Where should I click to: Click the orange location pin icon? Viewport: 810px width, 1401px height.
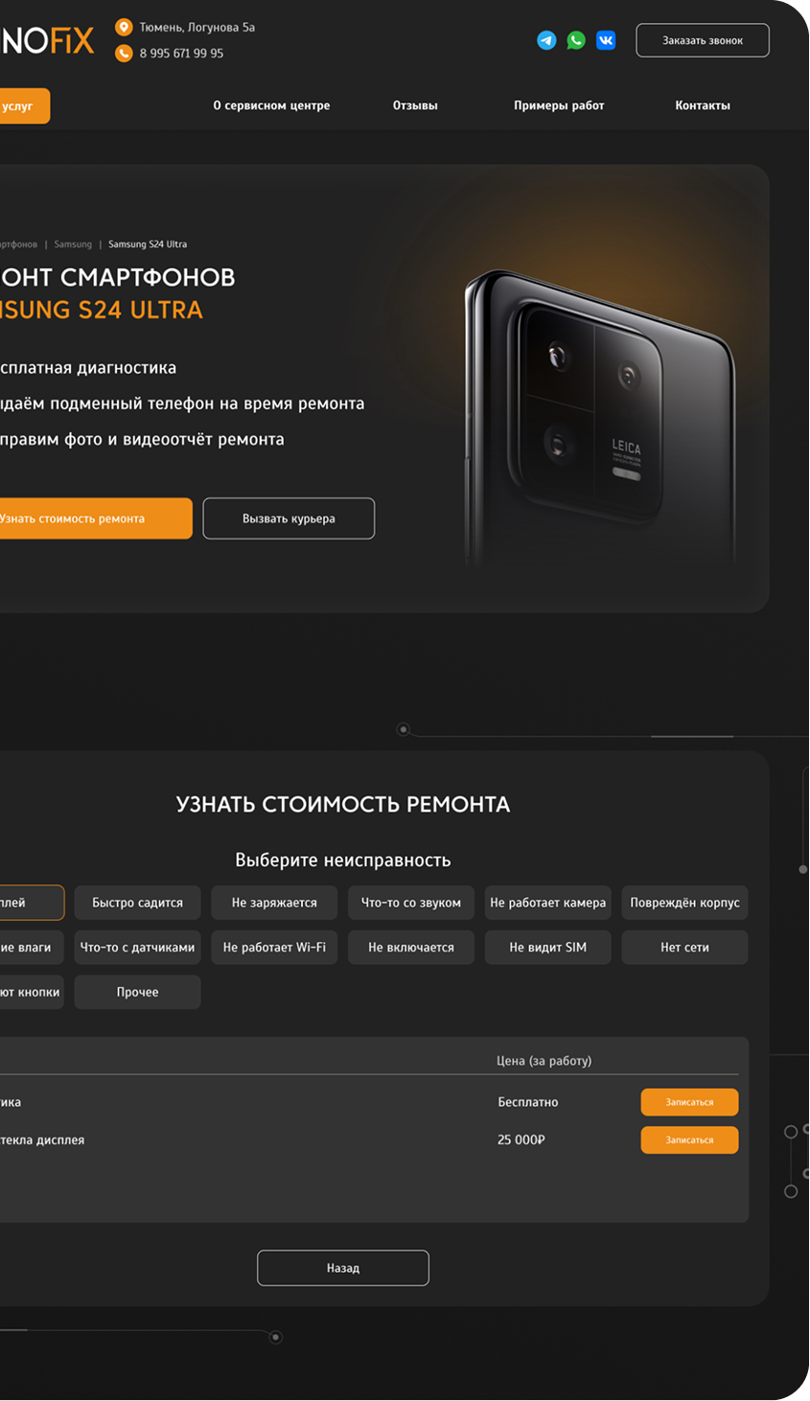[124, 27]
